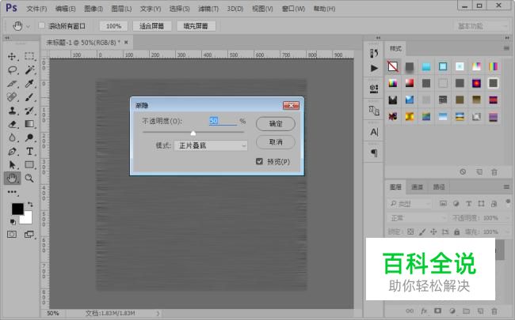Screen dimensions: 515x320
Task: Click the 适合屏幕 fit screen button
Action: click(152, 26)
